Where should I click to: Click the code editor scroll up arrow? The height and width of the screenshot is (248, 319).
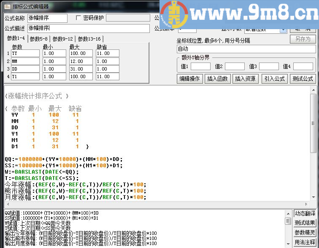[313, 90]
